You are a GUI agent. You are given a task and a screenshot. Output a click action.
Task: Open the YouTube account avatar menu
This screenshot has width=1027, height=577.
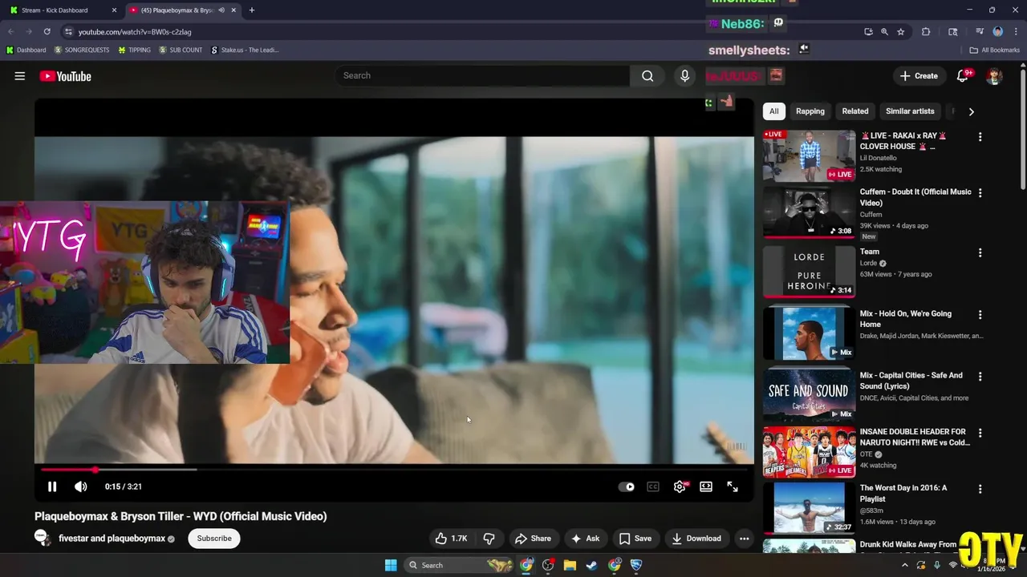[995, 76]
